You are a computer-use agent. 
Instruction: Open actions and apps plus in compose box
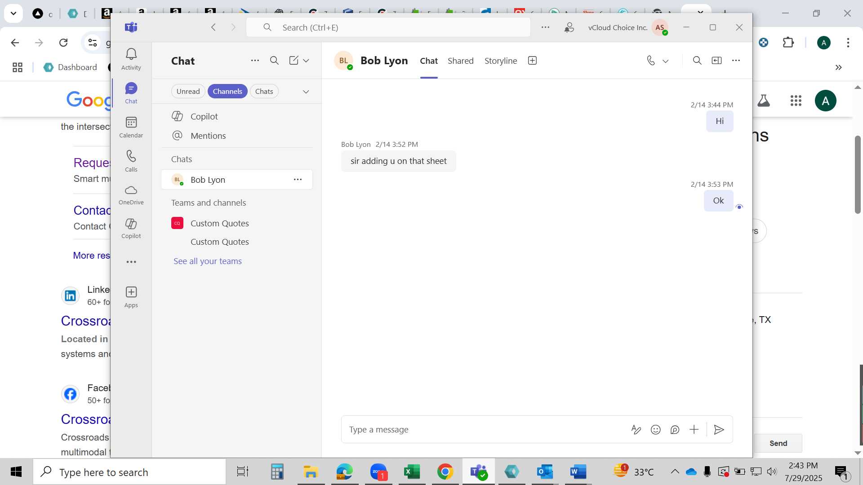click(x=694, y=430)
